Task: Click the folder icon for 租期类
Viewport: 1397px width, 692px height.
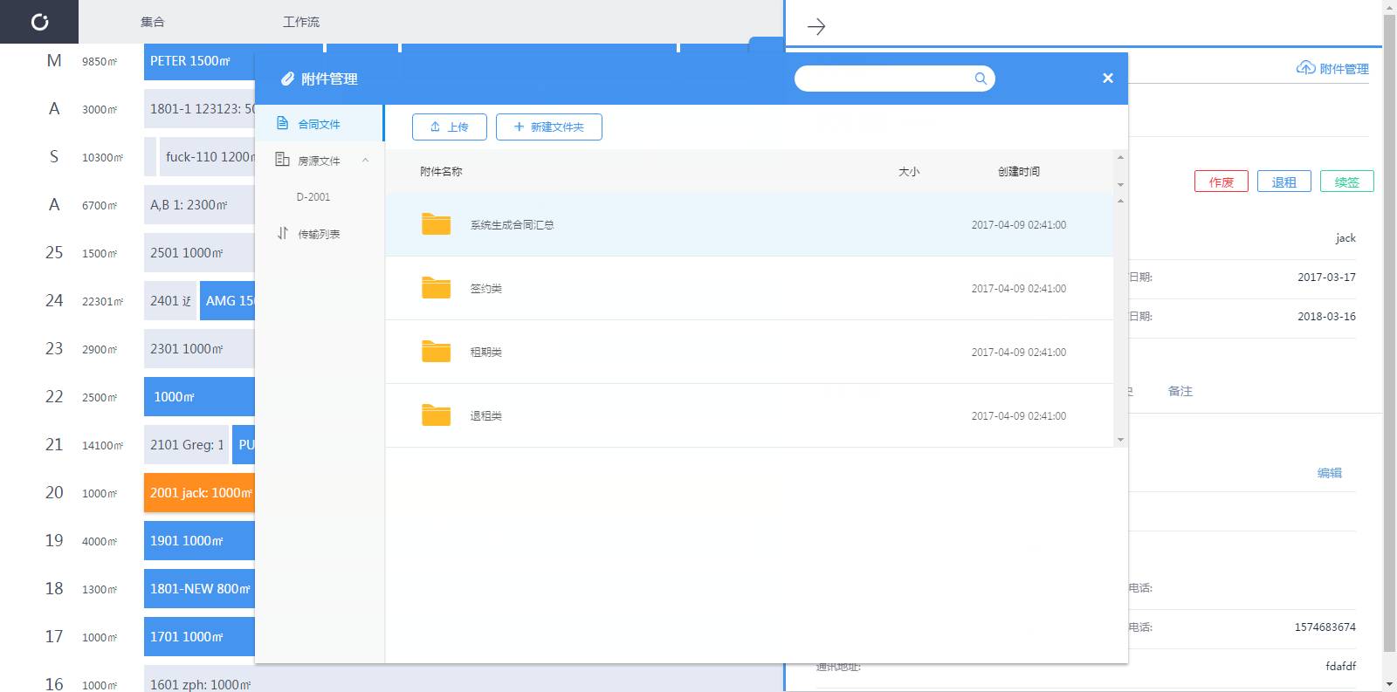Action: pyautogui.click(x=436, y=352)
